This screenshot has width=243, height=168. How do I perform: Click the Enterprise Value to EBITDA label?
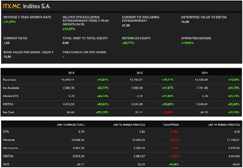204,17
